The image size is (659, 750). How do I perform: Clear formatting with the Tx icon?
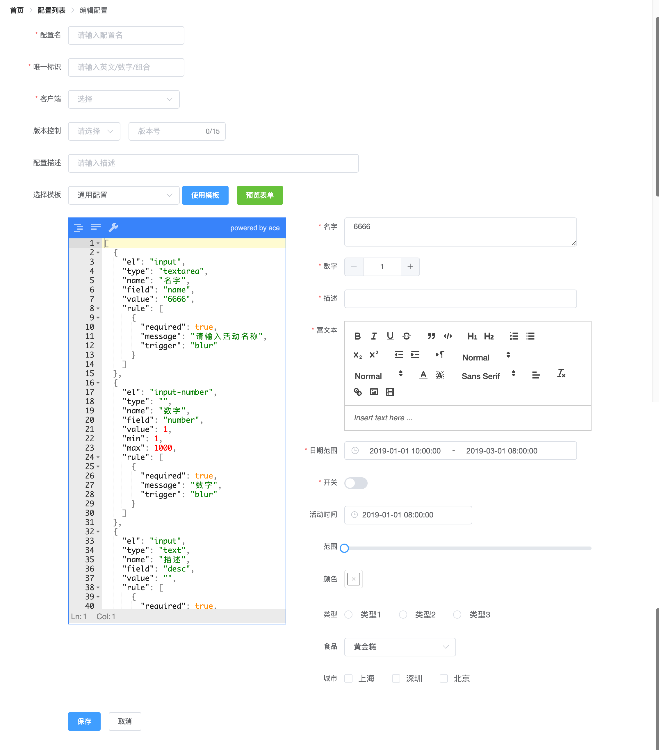point(561,374)
